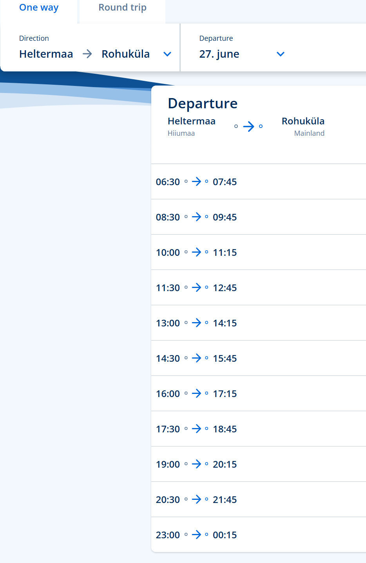This screenshot has width=366, height=563.
Task: Click the 27. june departure date field
Action: coord(219,54)
